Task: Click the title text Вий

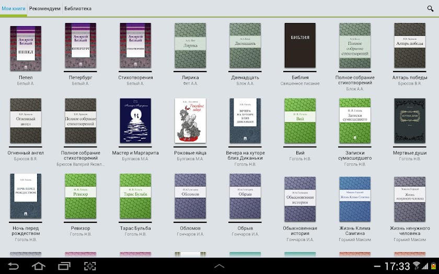Action: (x=300, y=153)
